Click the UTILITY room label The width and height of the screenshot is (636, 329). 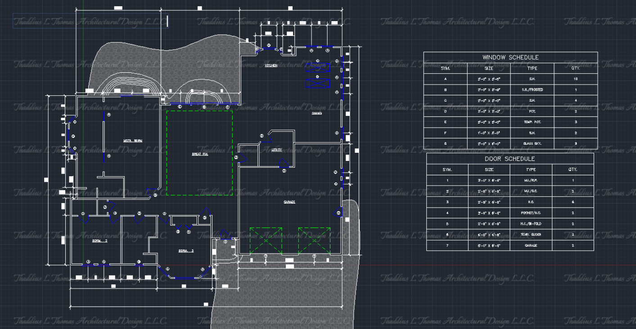point(277,150)
